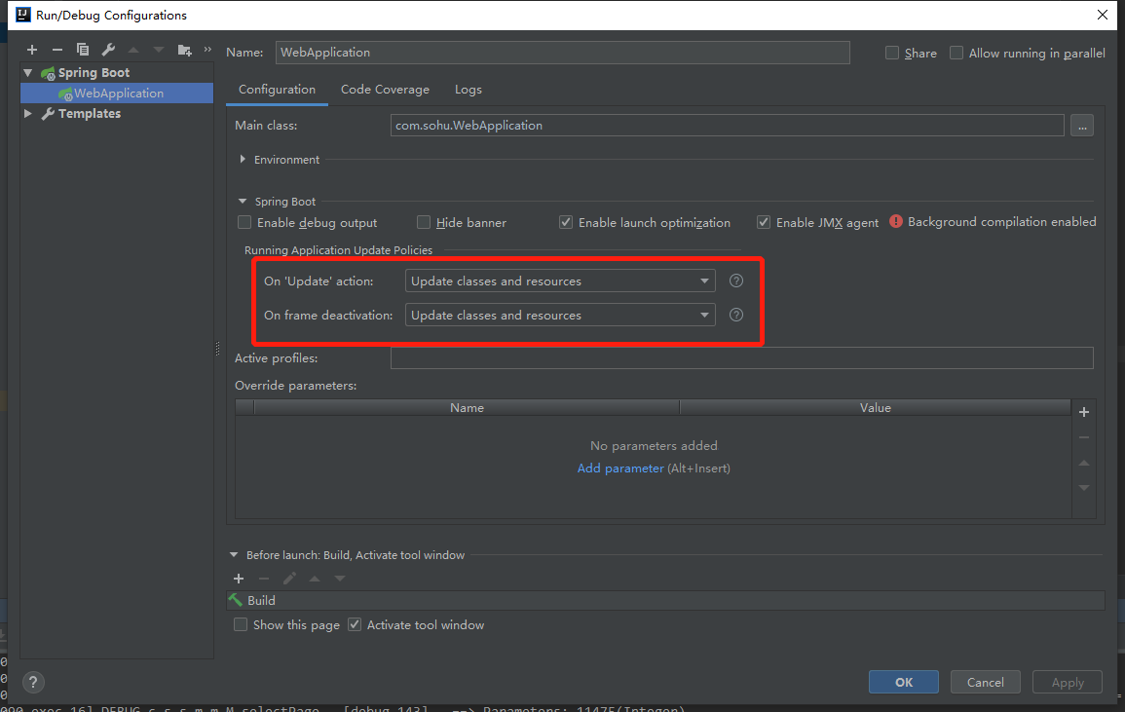Click the Add parameter link
1125x712 pixels.
point(620,468)
